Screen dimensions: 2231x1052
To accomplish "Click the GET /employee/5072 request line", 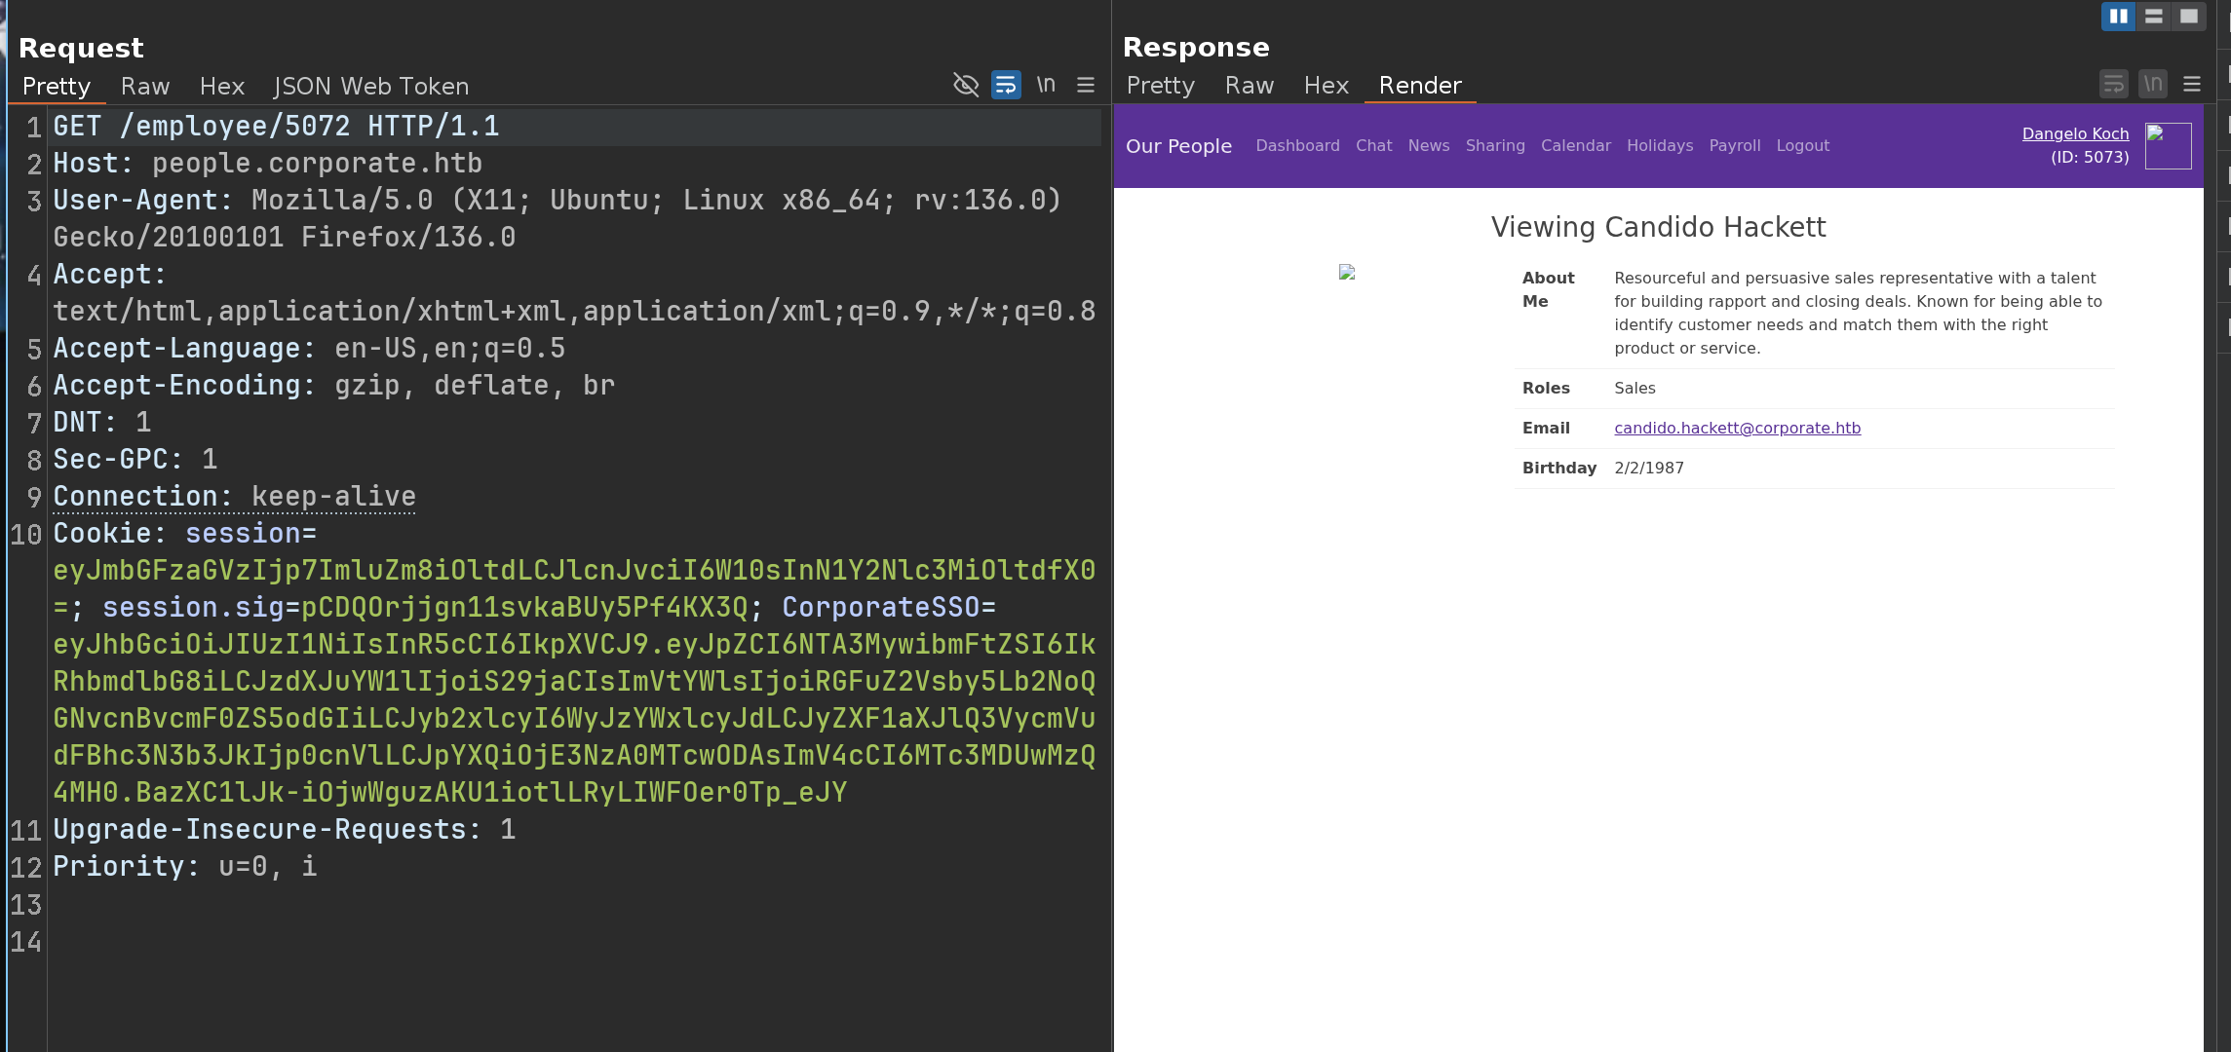I will pos(276,127).
